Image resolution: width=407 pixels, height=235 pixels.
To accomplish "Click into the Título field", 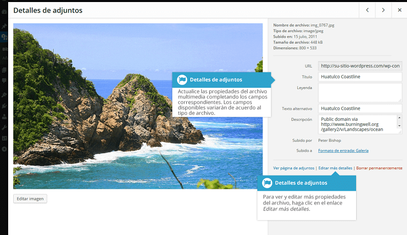I will pos(360,77).
